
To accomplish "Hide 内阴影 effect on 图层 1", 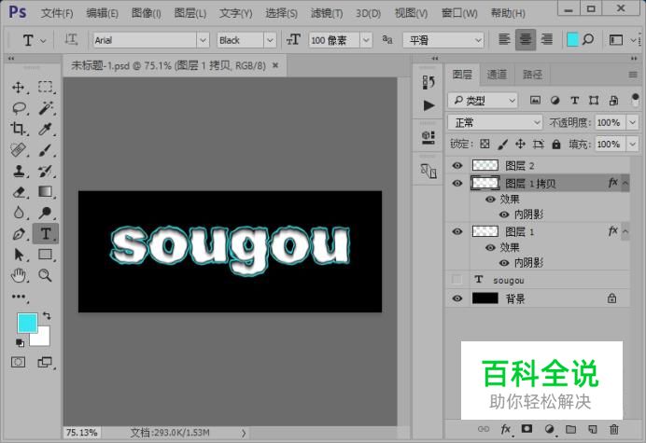I will click(504, 263).
